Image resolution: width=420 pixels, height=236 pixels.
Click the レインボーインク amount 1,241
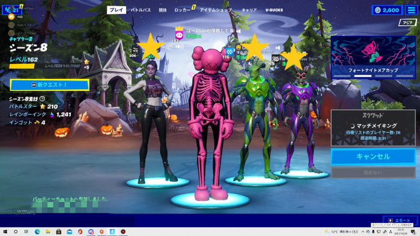tap(64, 115)
